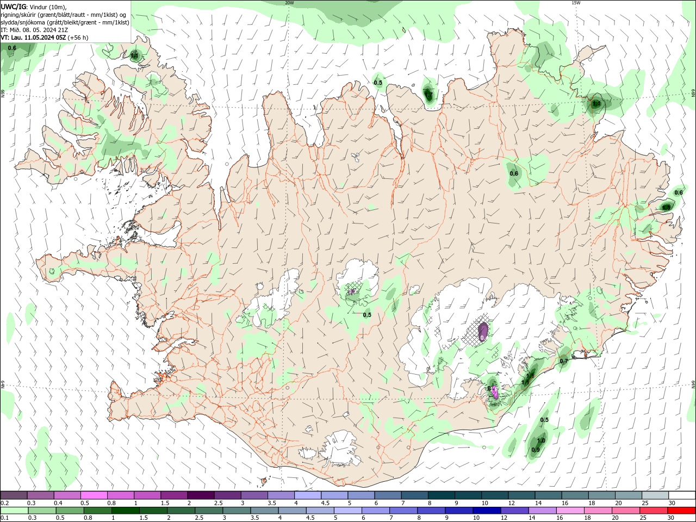
Task: Select the 1.7 precipitation value on the north coast
Action: pos(428,95)
